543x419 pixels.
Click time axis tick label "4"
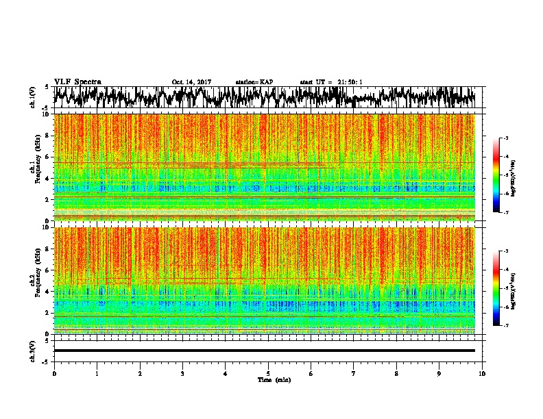[226, 374]
